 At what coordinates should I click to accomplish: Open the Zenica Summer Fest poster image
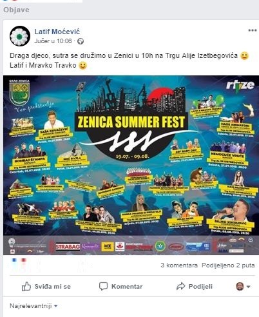tap(131, 165)
